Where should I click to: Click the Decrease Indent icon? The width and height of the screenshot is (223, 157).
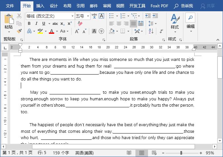click(x=148, y=16)
